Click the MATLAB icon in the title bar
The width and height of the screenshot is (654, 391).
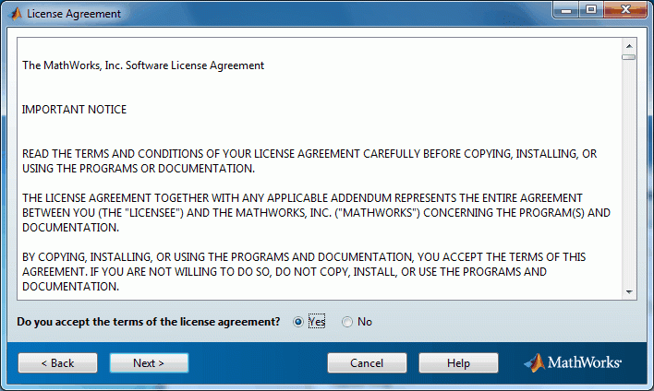click(16, 14)
